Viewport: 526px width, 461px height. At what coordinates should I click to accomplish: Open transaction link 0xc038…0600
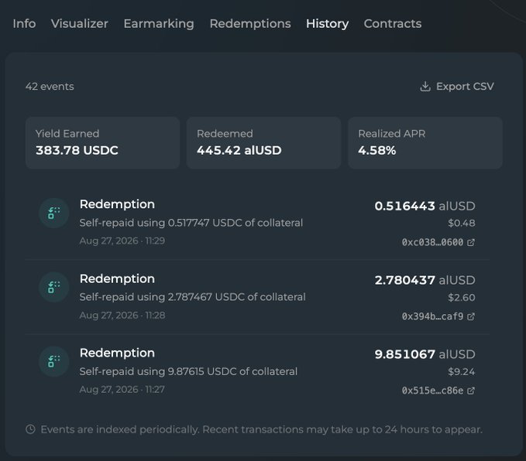click(x=438, y=242)
